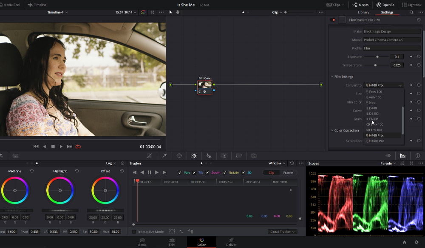Open viewer options three-dot menu
425x248 pixels.
(161, 12)
